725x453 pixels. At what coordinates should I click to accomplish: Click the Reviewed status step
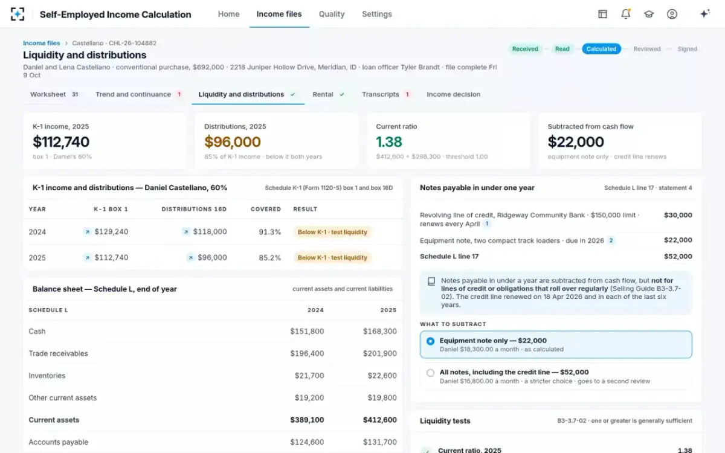(647, 49)
